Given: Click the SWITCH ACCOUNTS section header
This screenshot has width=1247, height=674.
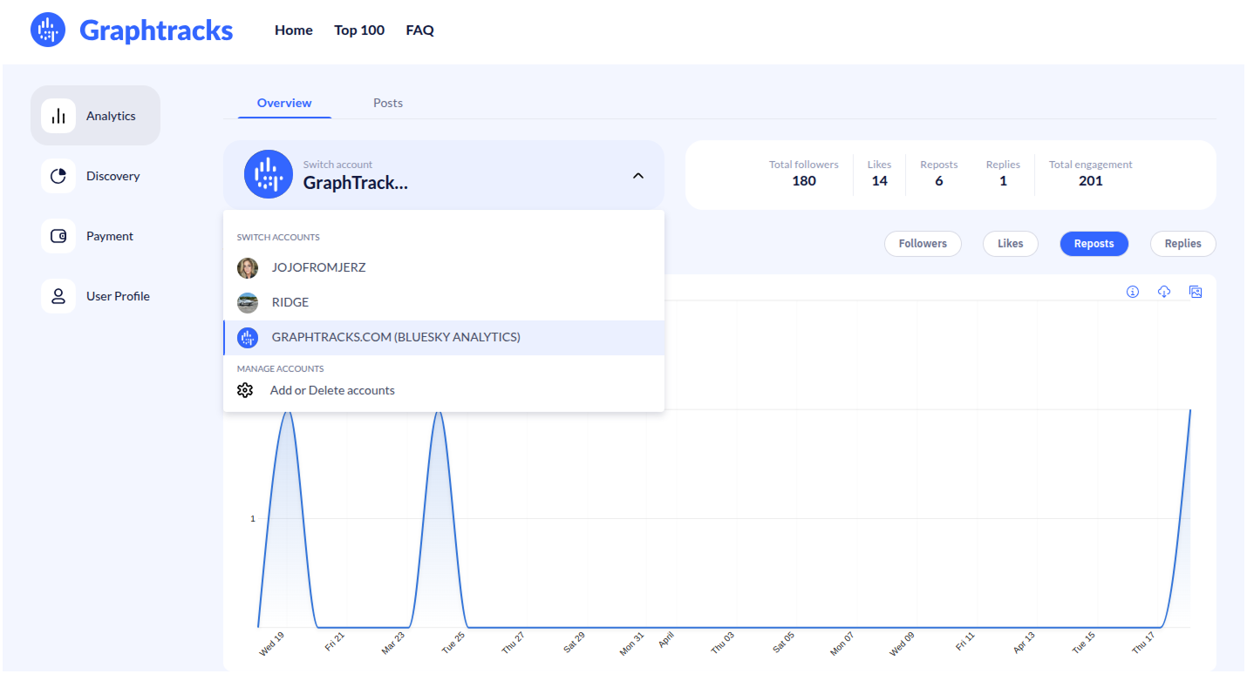Looking at the screenshot, I should pos(278,237).
